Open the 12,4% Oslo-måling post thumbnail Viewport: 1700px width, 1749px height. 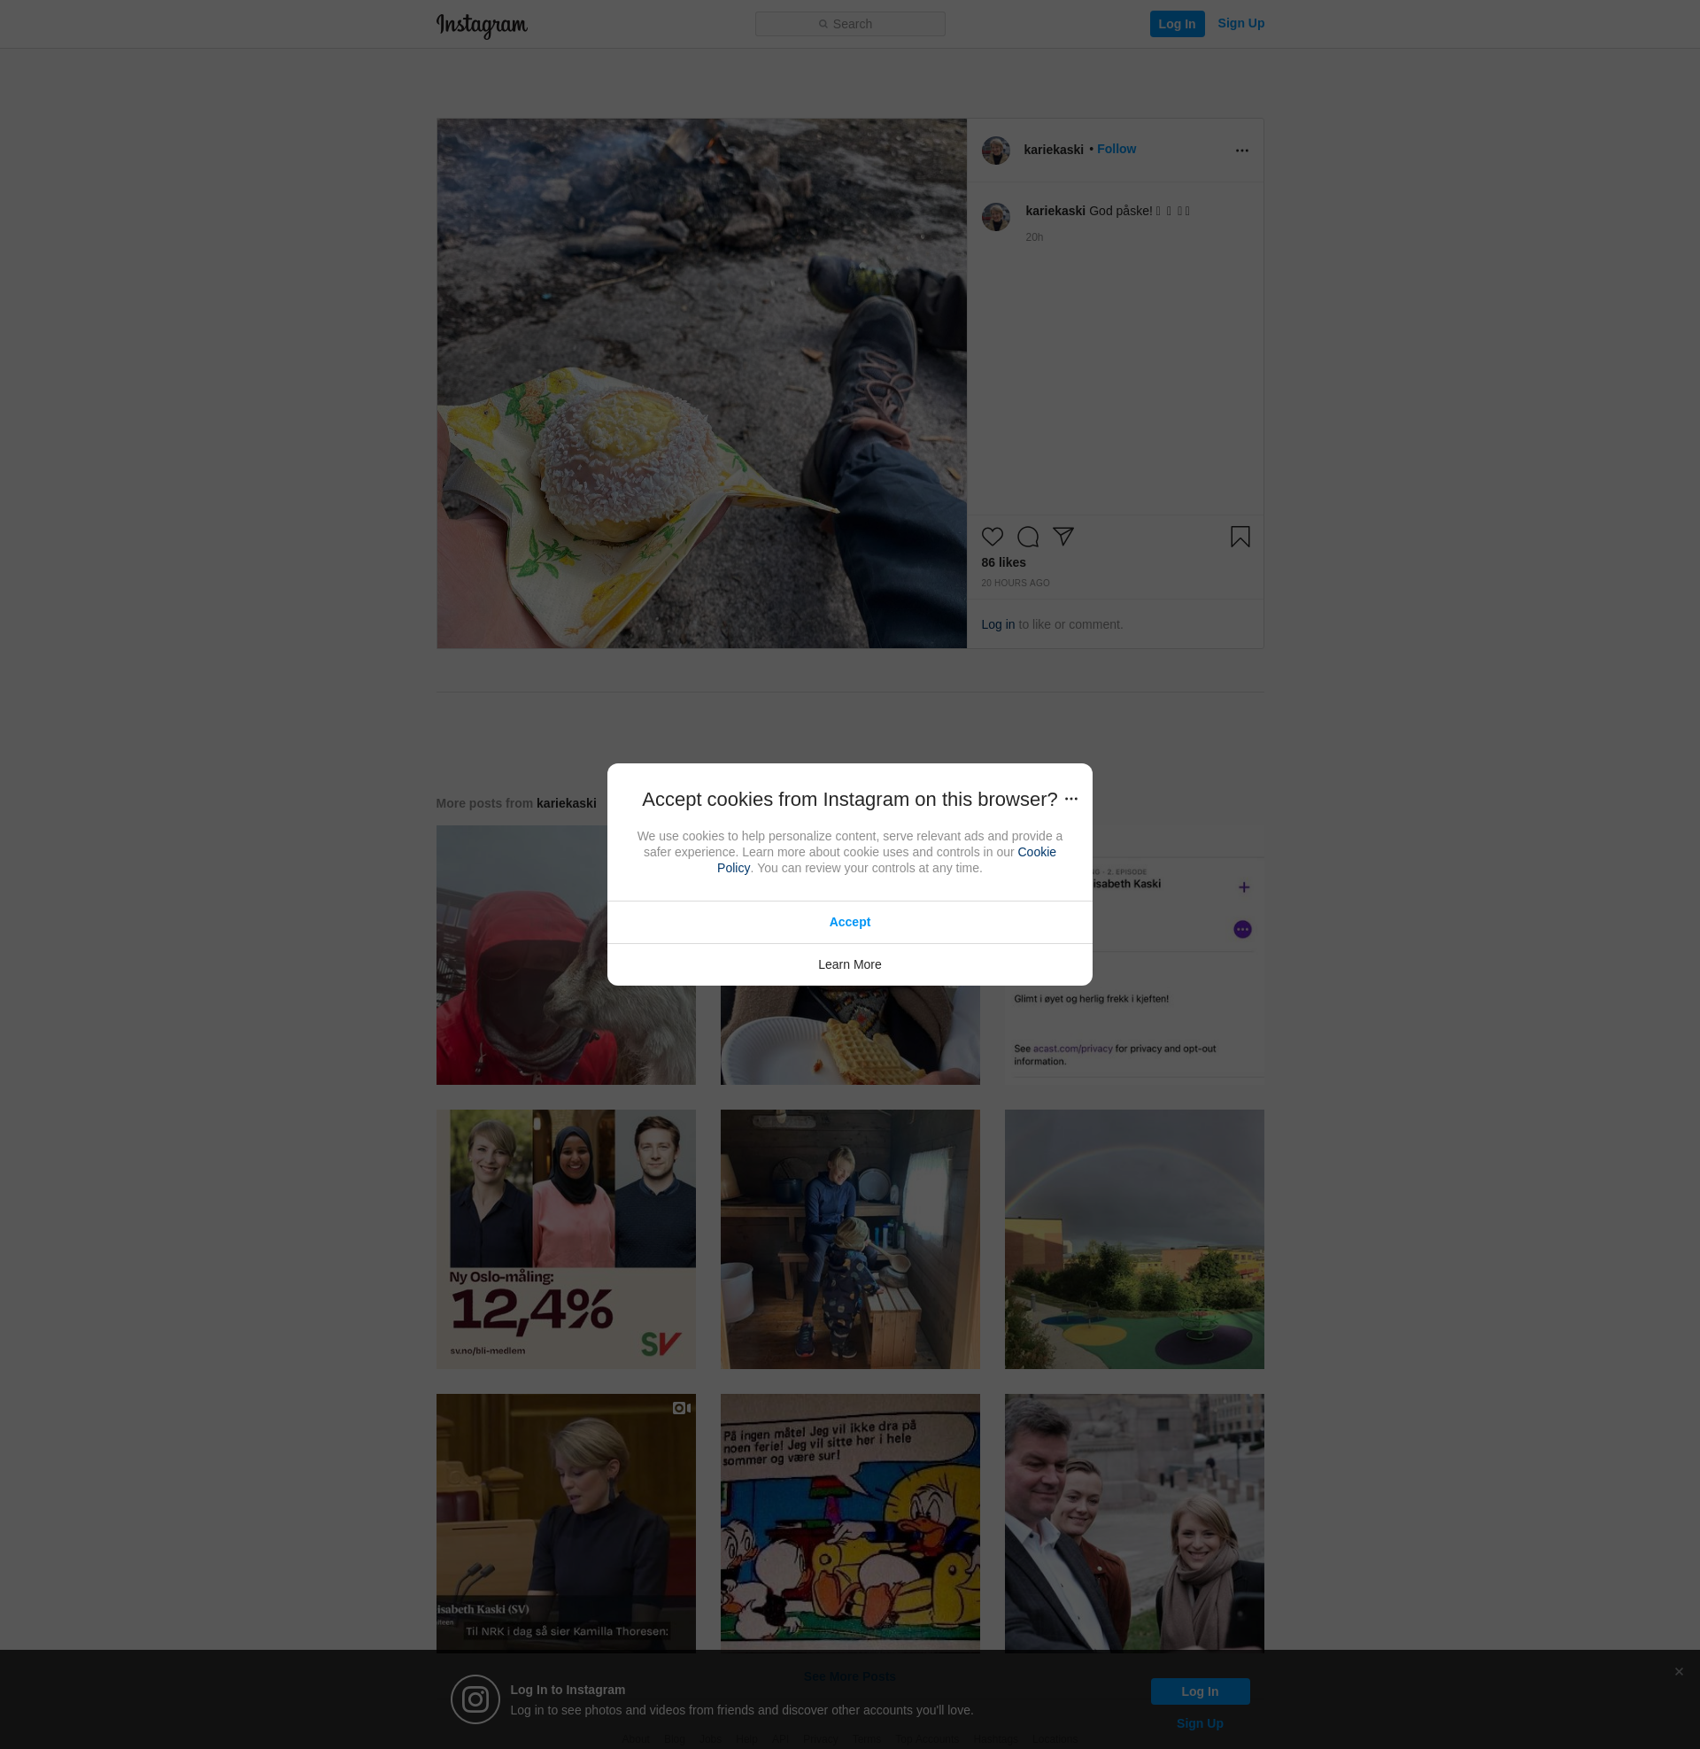(565, 1239)
